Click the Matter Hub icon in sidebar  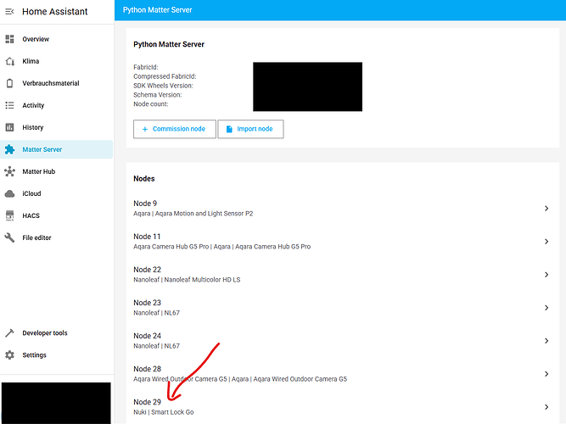coord(10,171)
